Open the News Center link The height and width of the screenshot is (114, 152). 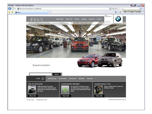(60, 19)
